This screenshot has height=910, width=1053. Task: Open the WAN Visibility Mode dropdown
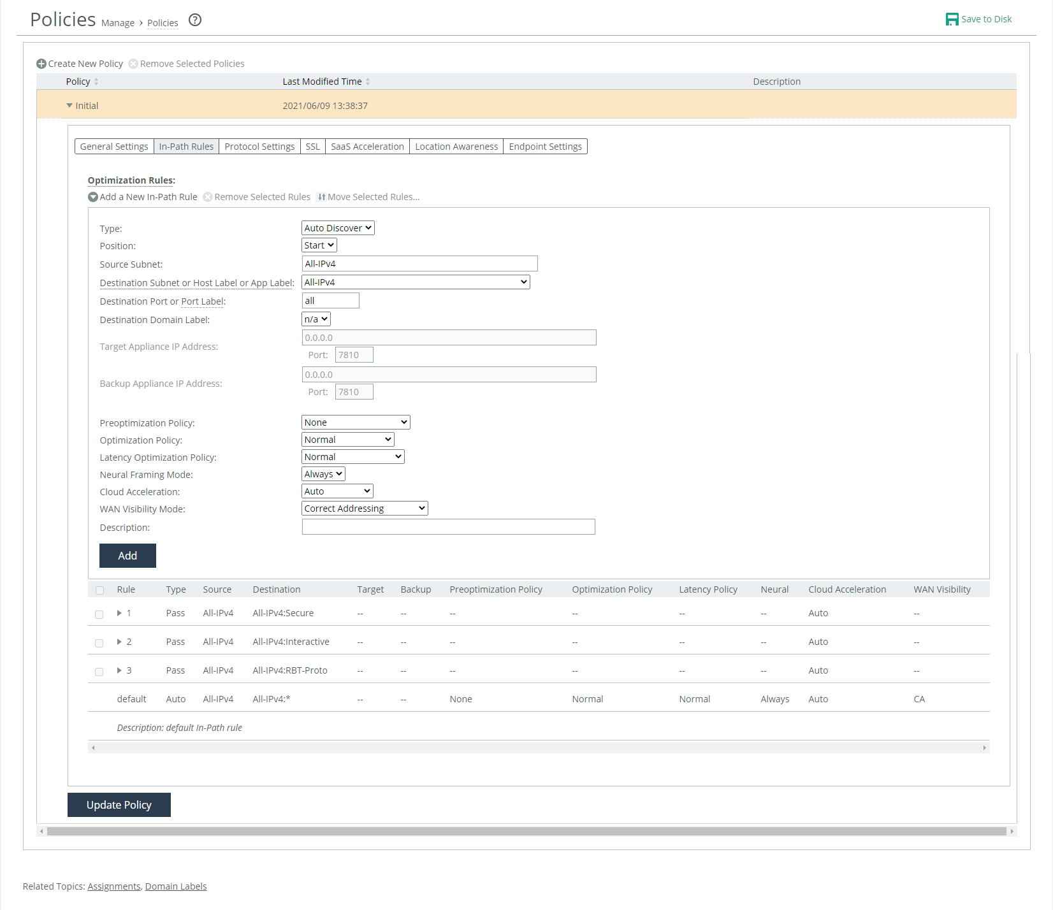tap(365, 509)
